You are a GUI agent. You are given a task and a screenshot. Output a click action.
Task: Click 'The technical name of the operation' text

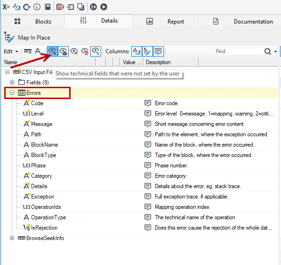tap(195, 217)
